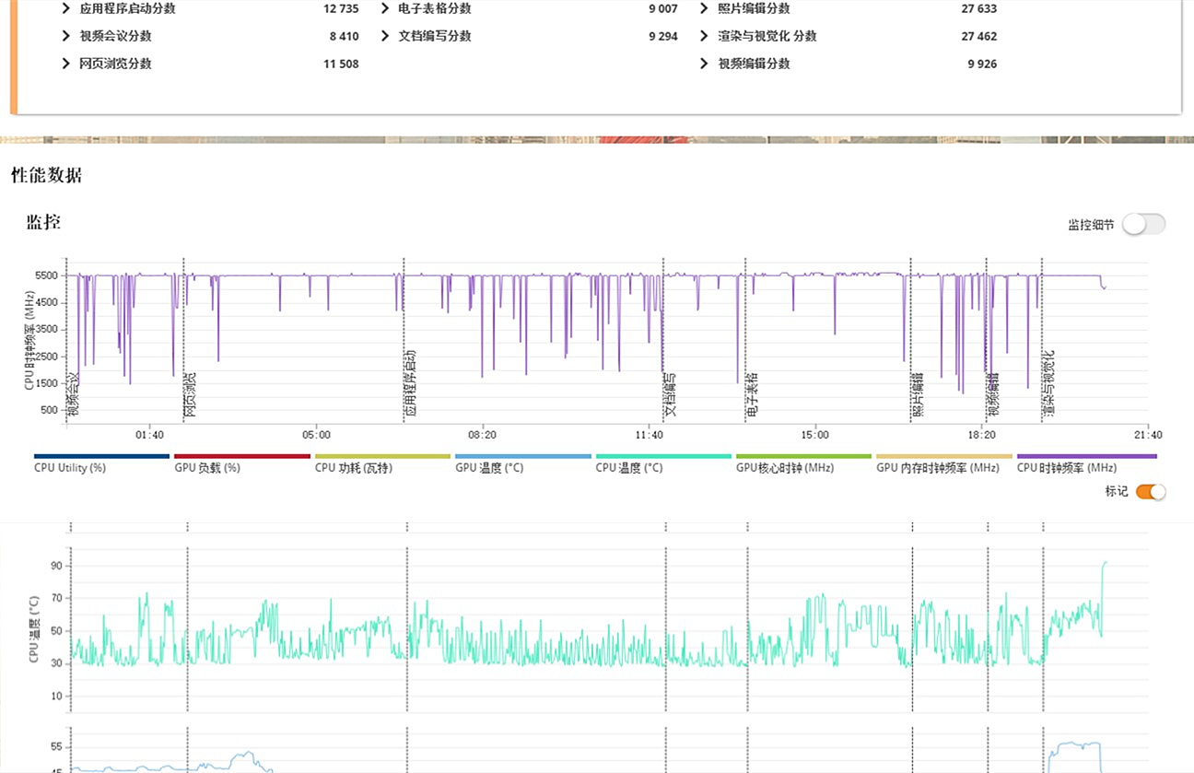
Task: Expand the 照片编辑分数 chevron
Action: click(704, 8)
